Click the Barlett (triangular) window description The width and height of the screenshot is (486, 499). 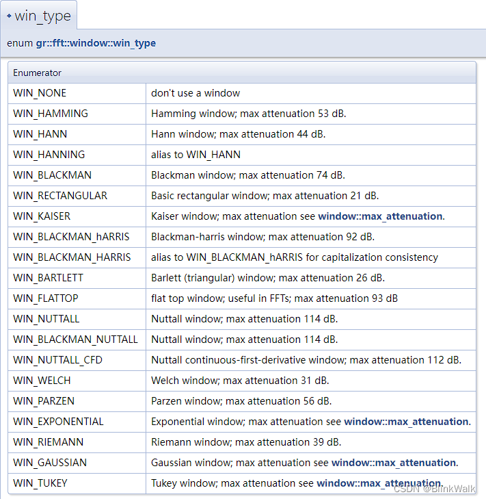pyautogui.click(x=268, y=278)
